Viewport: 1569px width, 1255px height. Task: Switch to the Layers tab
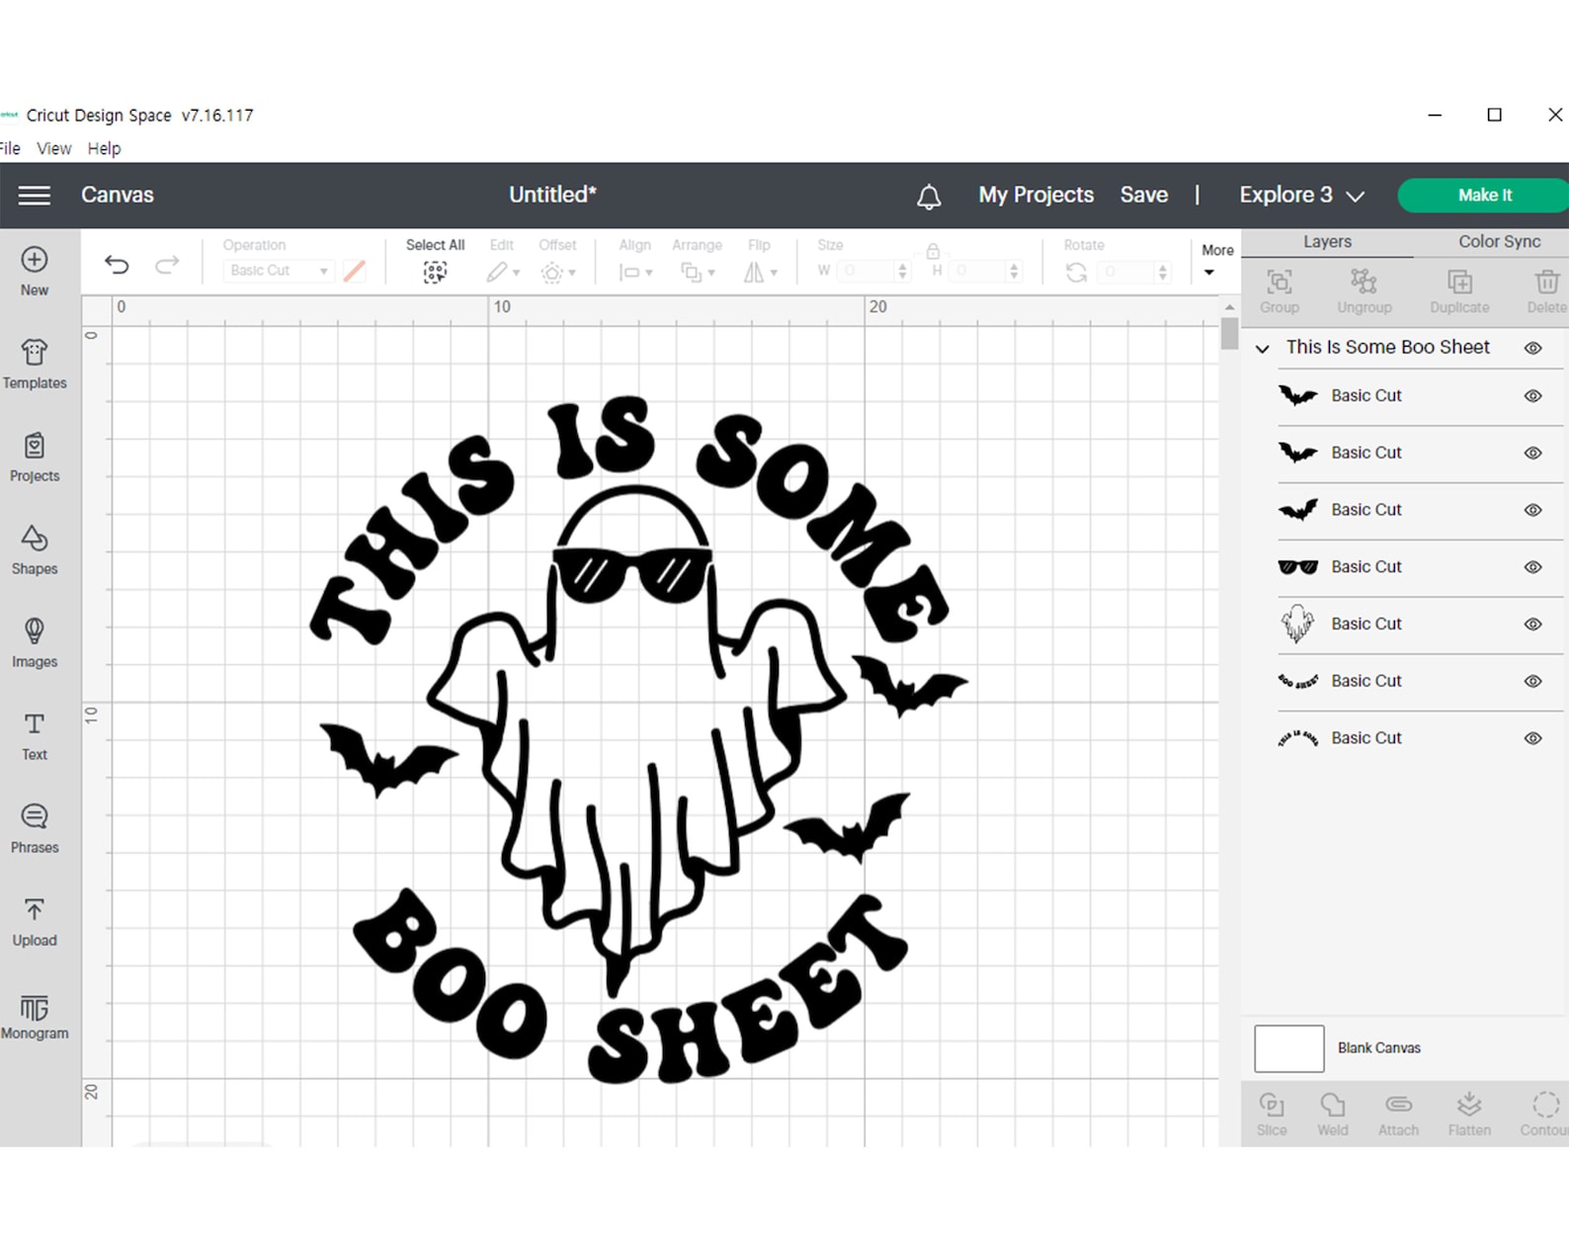(x=1327, y=242)
